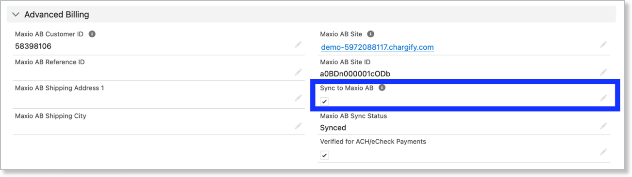Click the Maxio AB Sync Status label

point(353,116)
